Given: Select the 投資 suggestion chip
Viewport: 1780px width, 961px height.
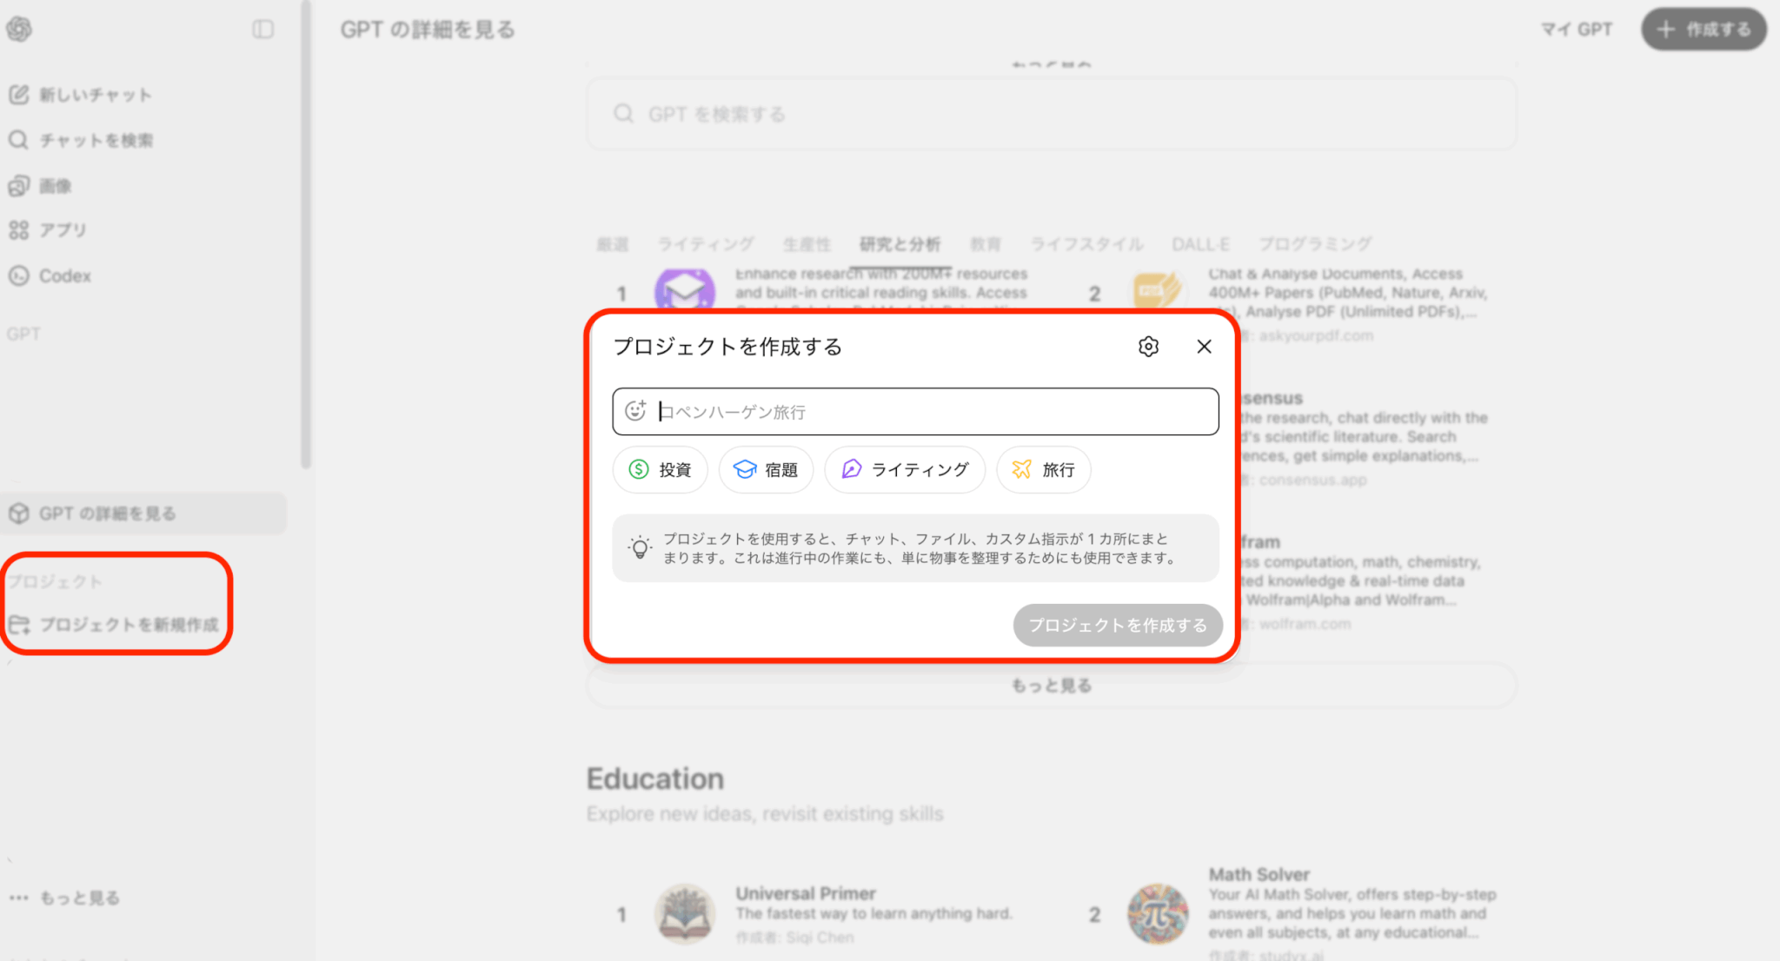Looking at the screenshot, I should 661,470.
